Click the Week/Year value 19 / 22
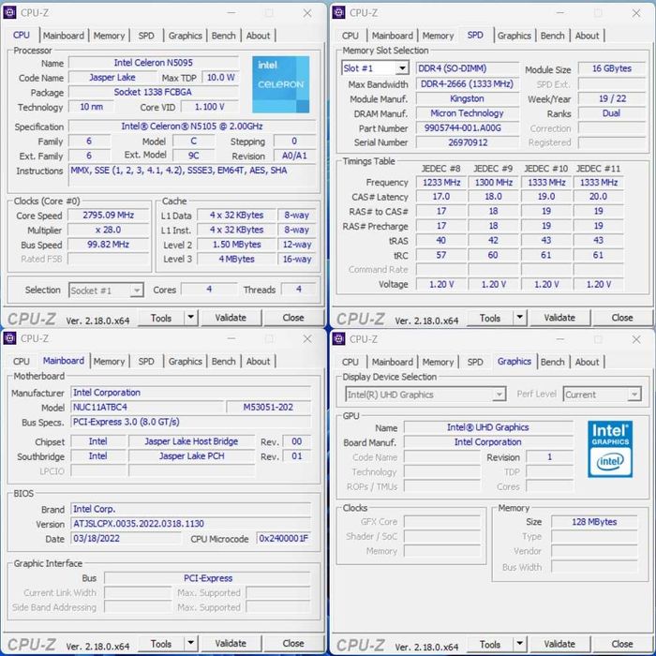The width and height of the screenshot is (656, 656). click(612, 98)
